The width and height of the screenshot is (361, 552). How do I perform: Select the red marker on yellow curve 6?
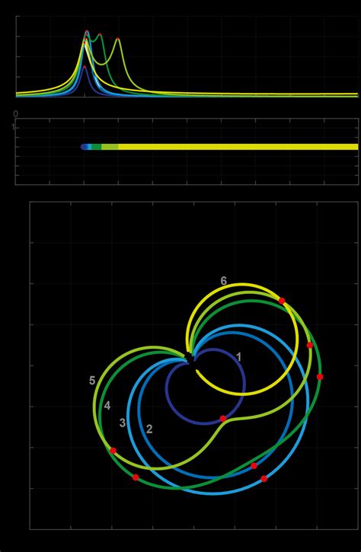click(x=282, y=301)
